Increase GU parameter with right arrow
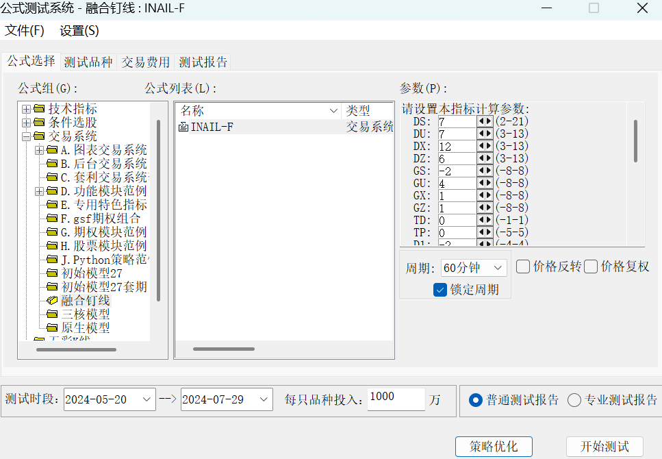662x459 pixels. click(489, 183)
